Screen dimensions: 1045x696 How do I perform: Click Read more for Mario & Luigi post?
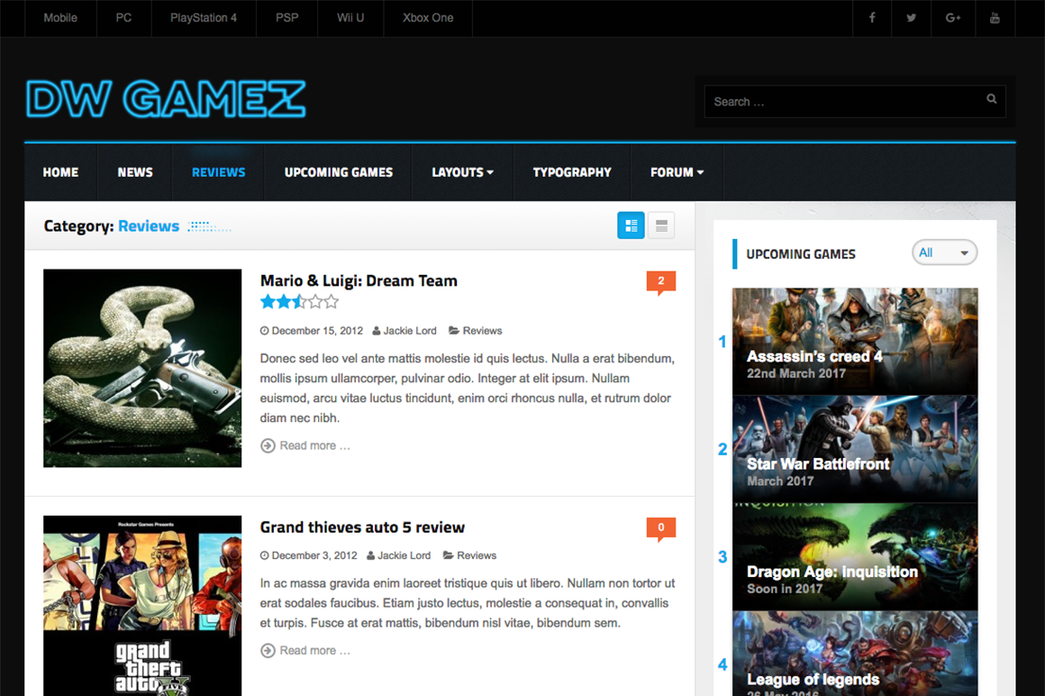point(314,445)
